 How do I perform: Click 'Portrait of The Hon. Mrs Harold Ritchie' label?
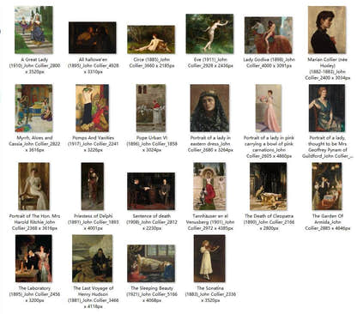[x=34, y=222]
